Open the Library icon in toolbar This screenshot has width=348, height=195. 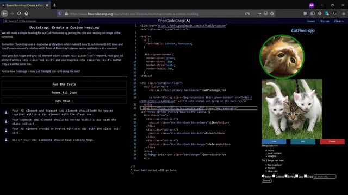tap(306, 14)
